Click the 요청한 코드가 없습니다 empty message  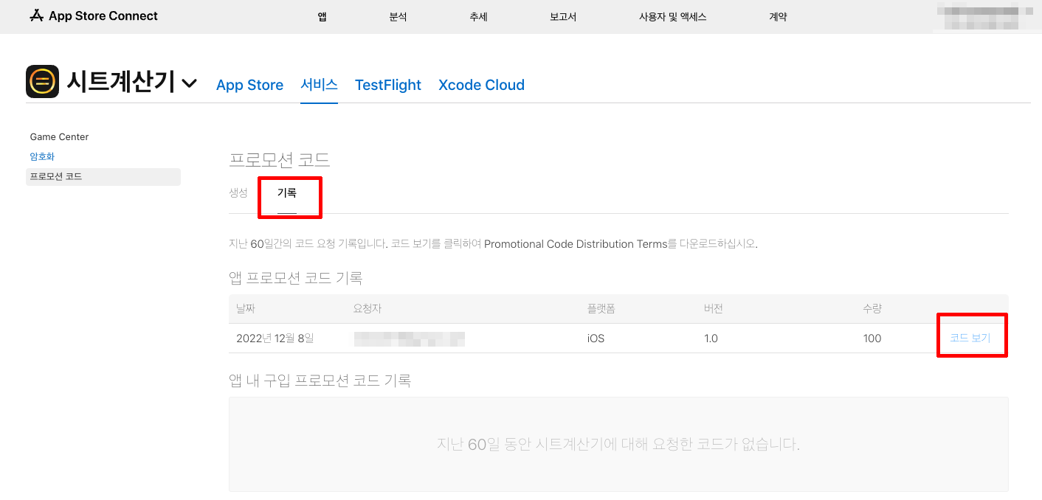618,444
